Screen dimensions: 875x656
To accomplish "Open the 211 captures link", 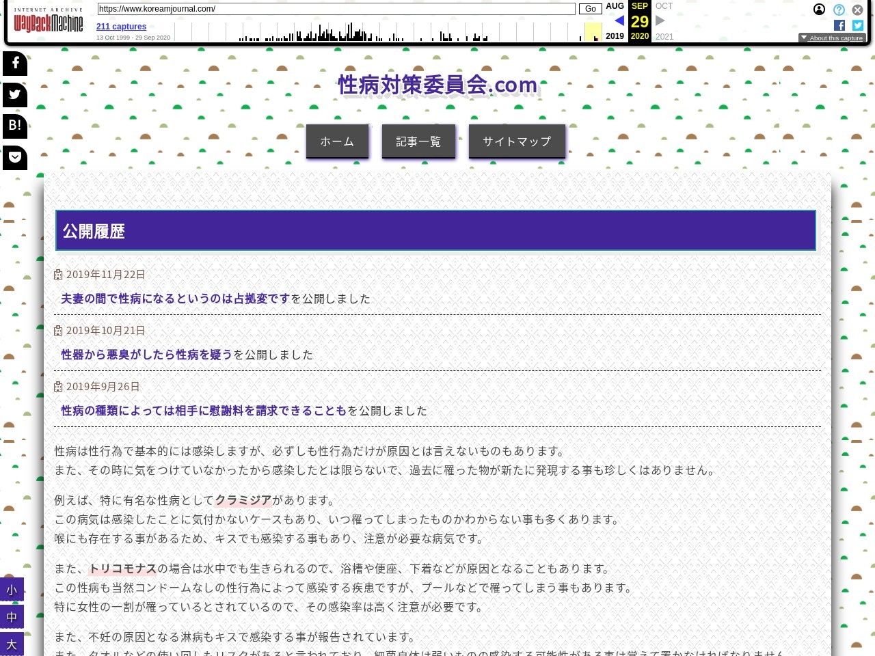I will click(x=121, y=27).
